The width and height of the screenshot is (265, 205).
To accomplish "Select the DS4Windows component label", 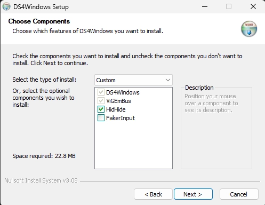I will point(123,92).
